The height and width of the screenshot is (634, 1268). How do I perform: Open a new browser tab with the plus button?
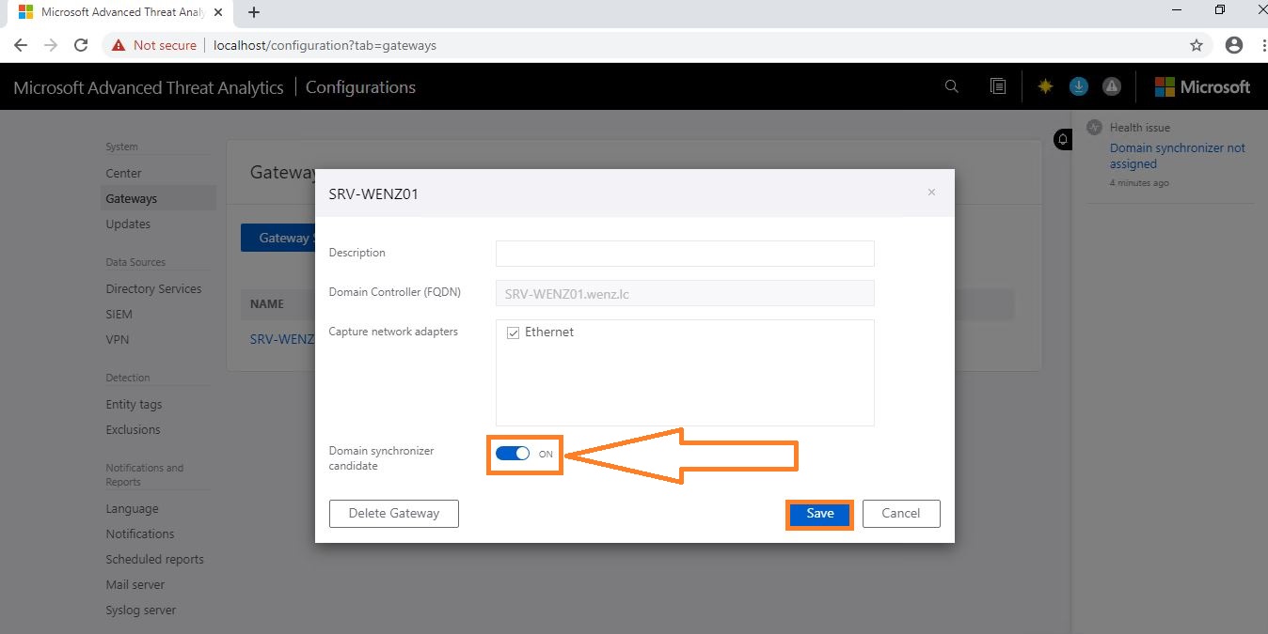pos(253,12)
